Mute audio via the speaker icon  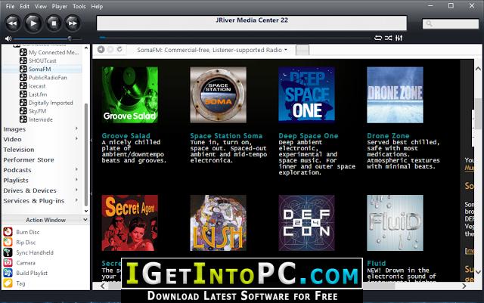pos(8,39)
